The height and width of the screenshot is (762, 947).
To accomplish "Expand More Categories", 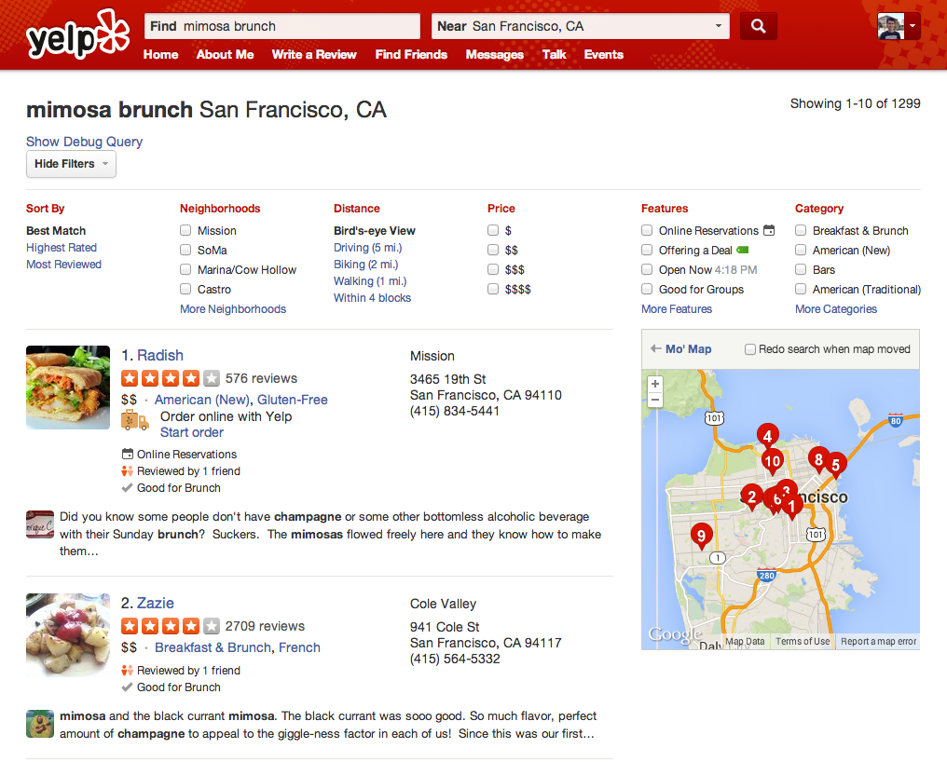I will (x=836, y=309).
